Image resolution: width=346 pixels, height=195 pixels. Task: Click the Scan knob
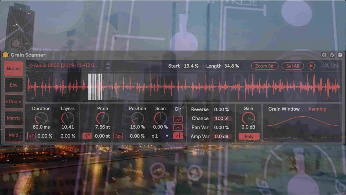pyautogui.click(x=160, y=118)
